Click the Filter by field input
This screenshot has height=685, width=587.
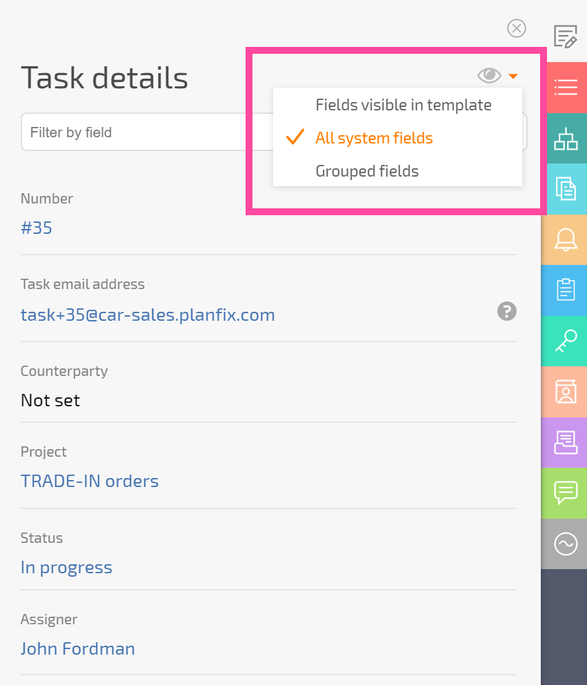[133, 132]
